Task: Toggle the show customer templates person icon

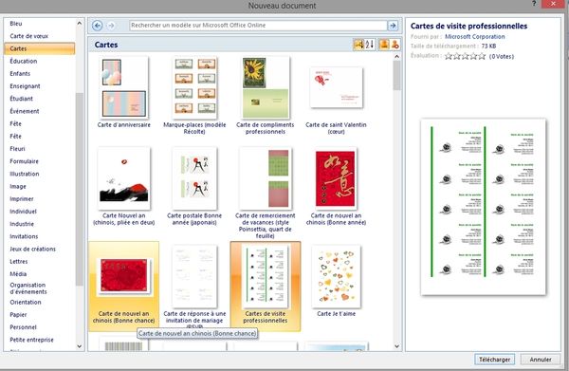Action: pyautogui.click(x=383, y=45)
